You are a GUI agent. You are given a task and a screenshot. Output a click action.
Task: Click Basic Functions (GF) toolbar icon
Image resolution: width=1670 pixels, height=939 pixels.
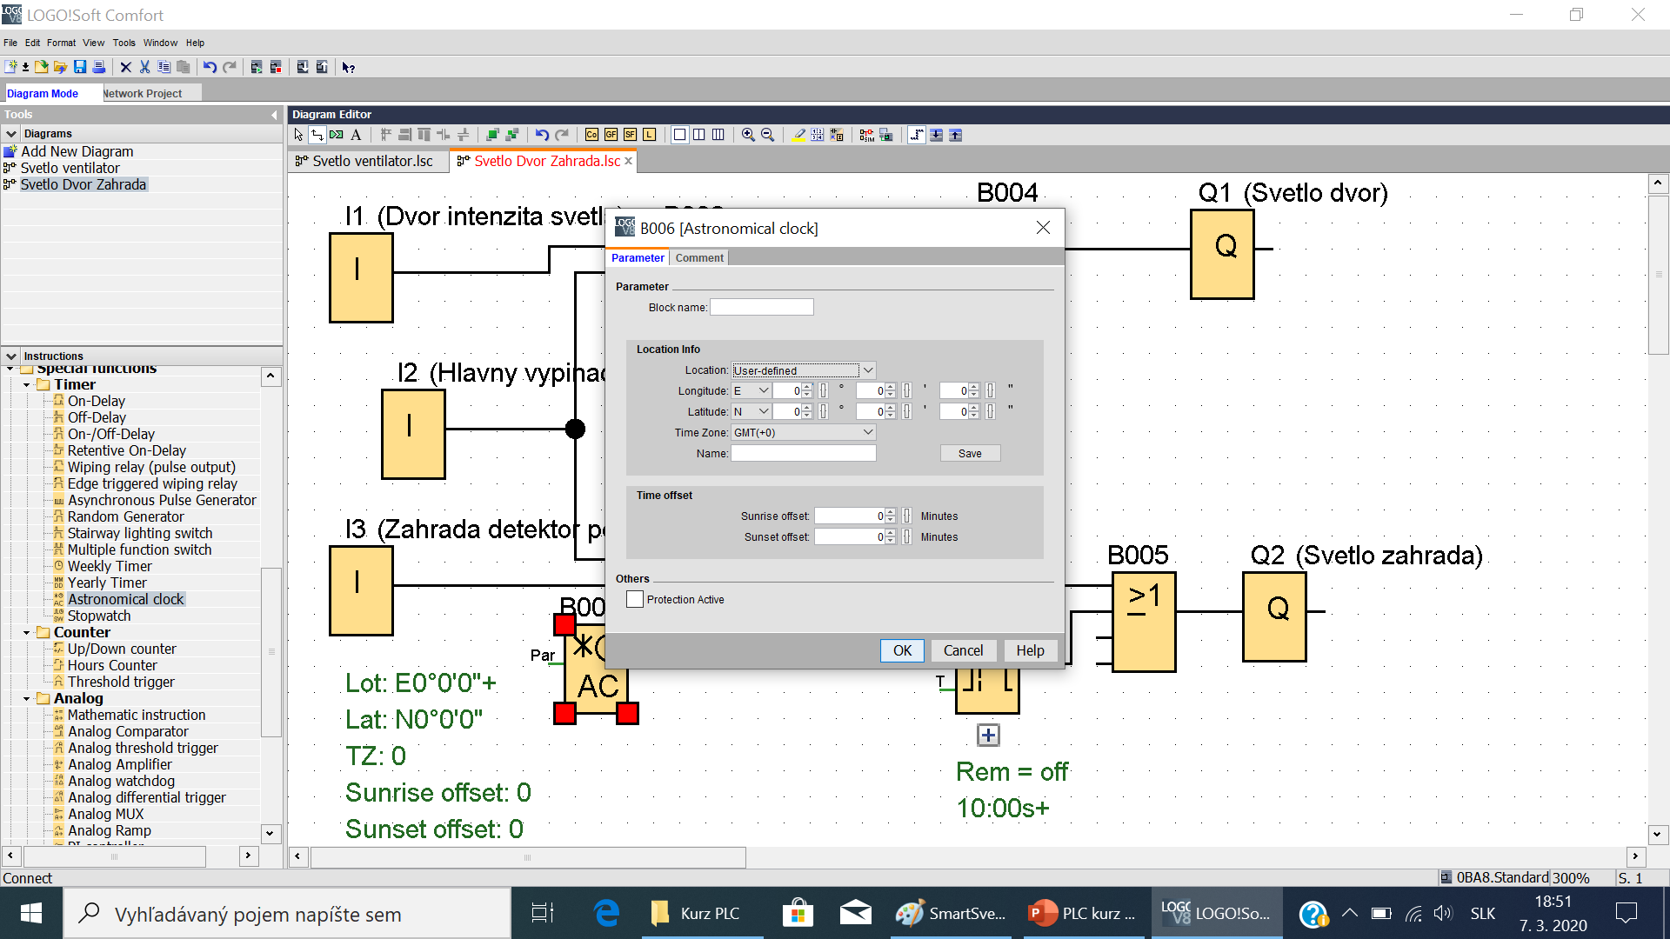tap(611, 135)
